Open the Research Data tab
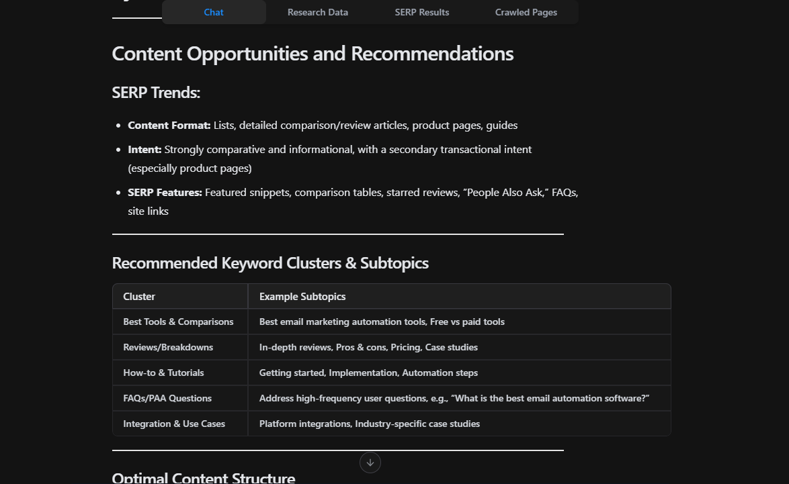The image size is (789, 484). point(318,12)
